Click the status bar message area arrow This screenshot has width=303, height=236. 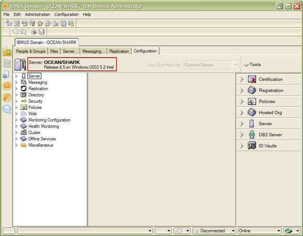150,231
